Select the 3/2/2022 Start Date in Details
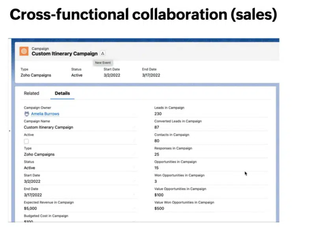The height and width of the screenshot is (229, 320). 32,181
